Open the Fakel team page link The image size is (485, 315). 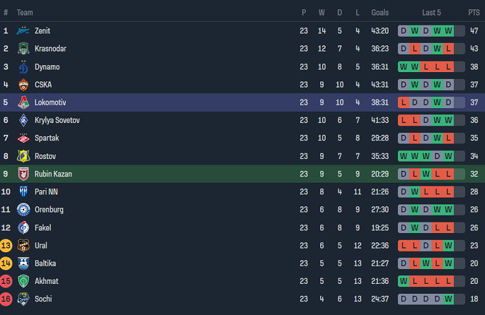point(43,227)
